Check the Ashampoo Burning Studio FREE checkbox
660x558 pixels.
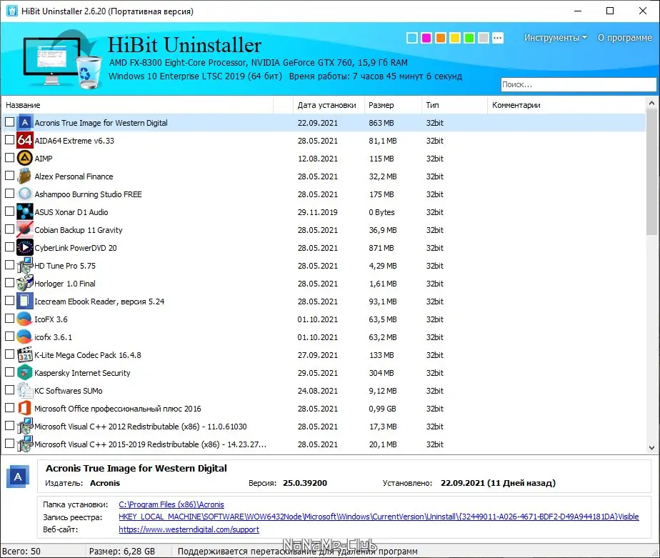tap(9, 194)
